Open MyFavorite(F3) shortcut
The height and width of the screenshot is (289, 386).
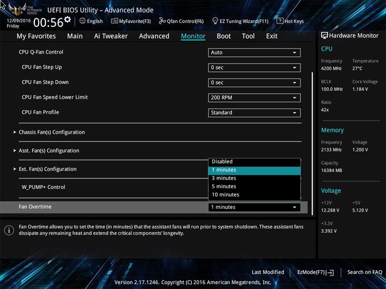coord(131,21)
